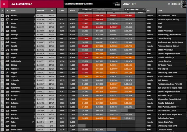This screenshot has width=187, height=132.
Task: Click Kornfeil's lap count 16/17
Action: coord(51,50)
